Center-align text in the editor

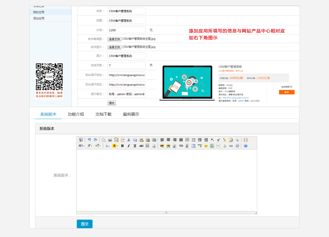168,140
